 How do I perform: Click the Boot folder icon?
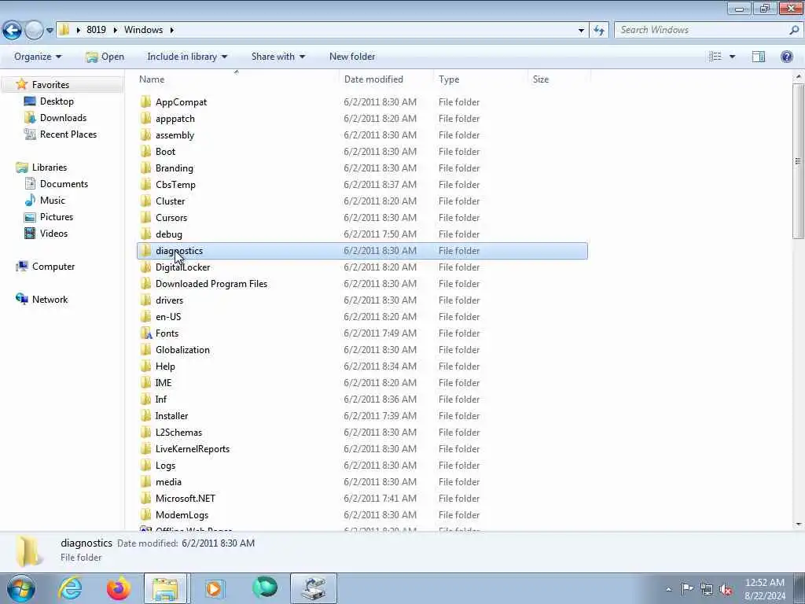click(145, 151)
